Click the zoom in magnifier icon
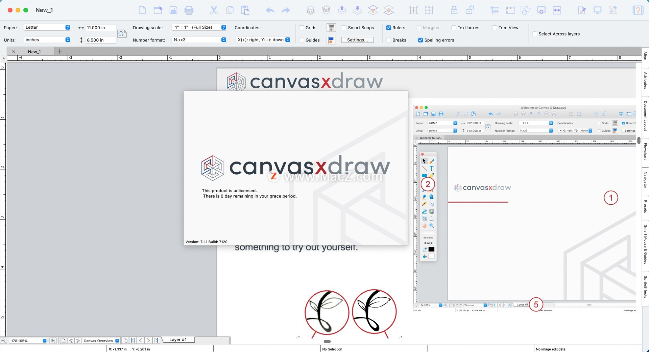 (x=53, y=341)
